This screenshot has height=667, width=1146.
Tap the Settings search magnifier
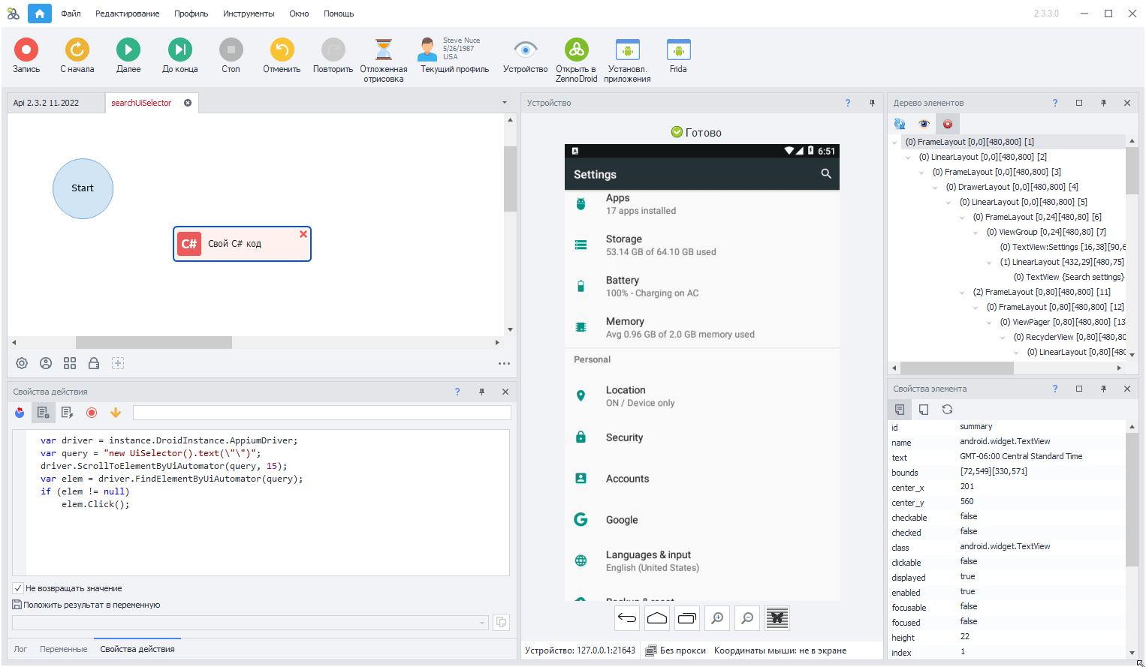(x=826, y=173)
